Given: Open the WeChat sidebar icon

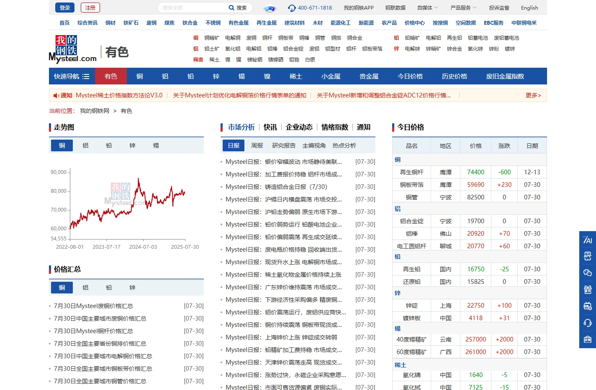Looking at the screenshot, I should (588, 273).
